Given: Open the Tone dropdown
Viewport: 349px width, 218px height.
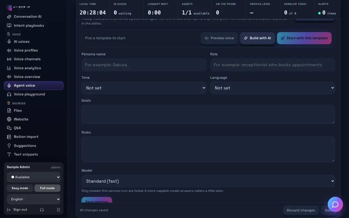Looking at the screenshot, I should tap(144, 88).
